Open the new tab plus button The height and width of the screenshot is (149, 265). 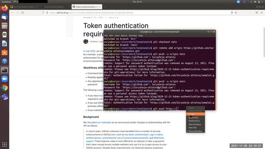click(x=105, y=7)
